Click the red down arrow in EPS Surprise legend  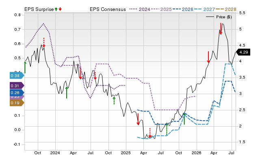(60, 9)
